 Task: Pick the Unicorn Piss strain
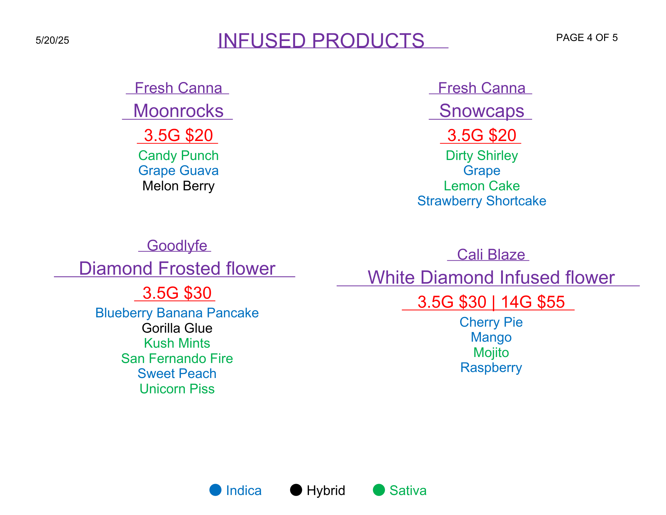pyautogui.click(x=177, y=389)
